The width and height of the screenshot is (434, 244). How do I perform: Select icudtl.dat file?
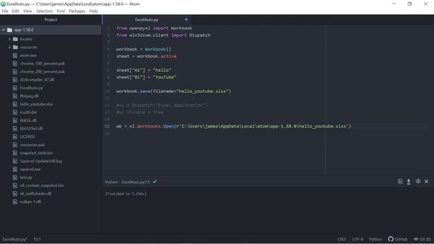28,113
